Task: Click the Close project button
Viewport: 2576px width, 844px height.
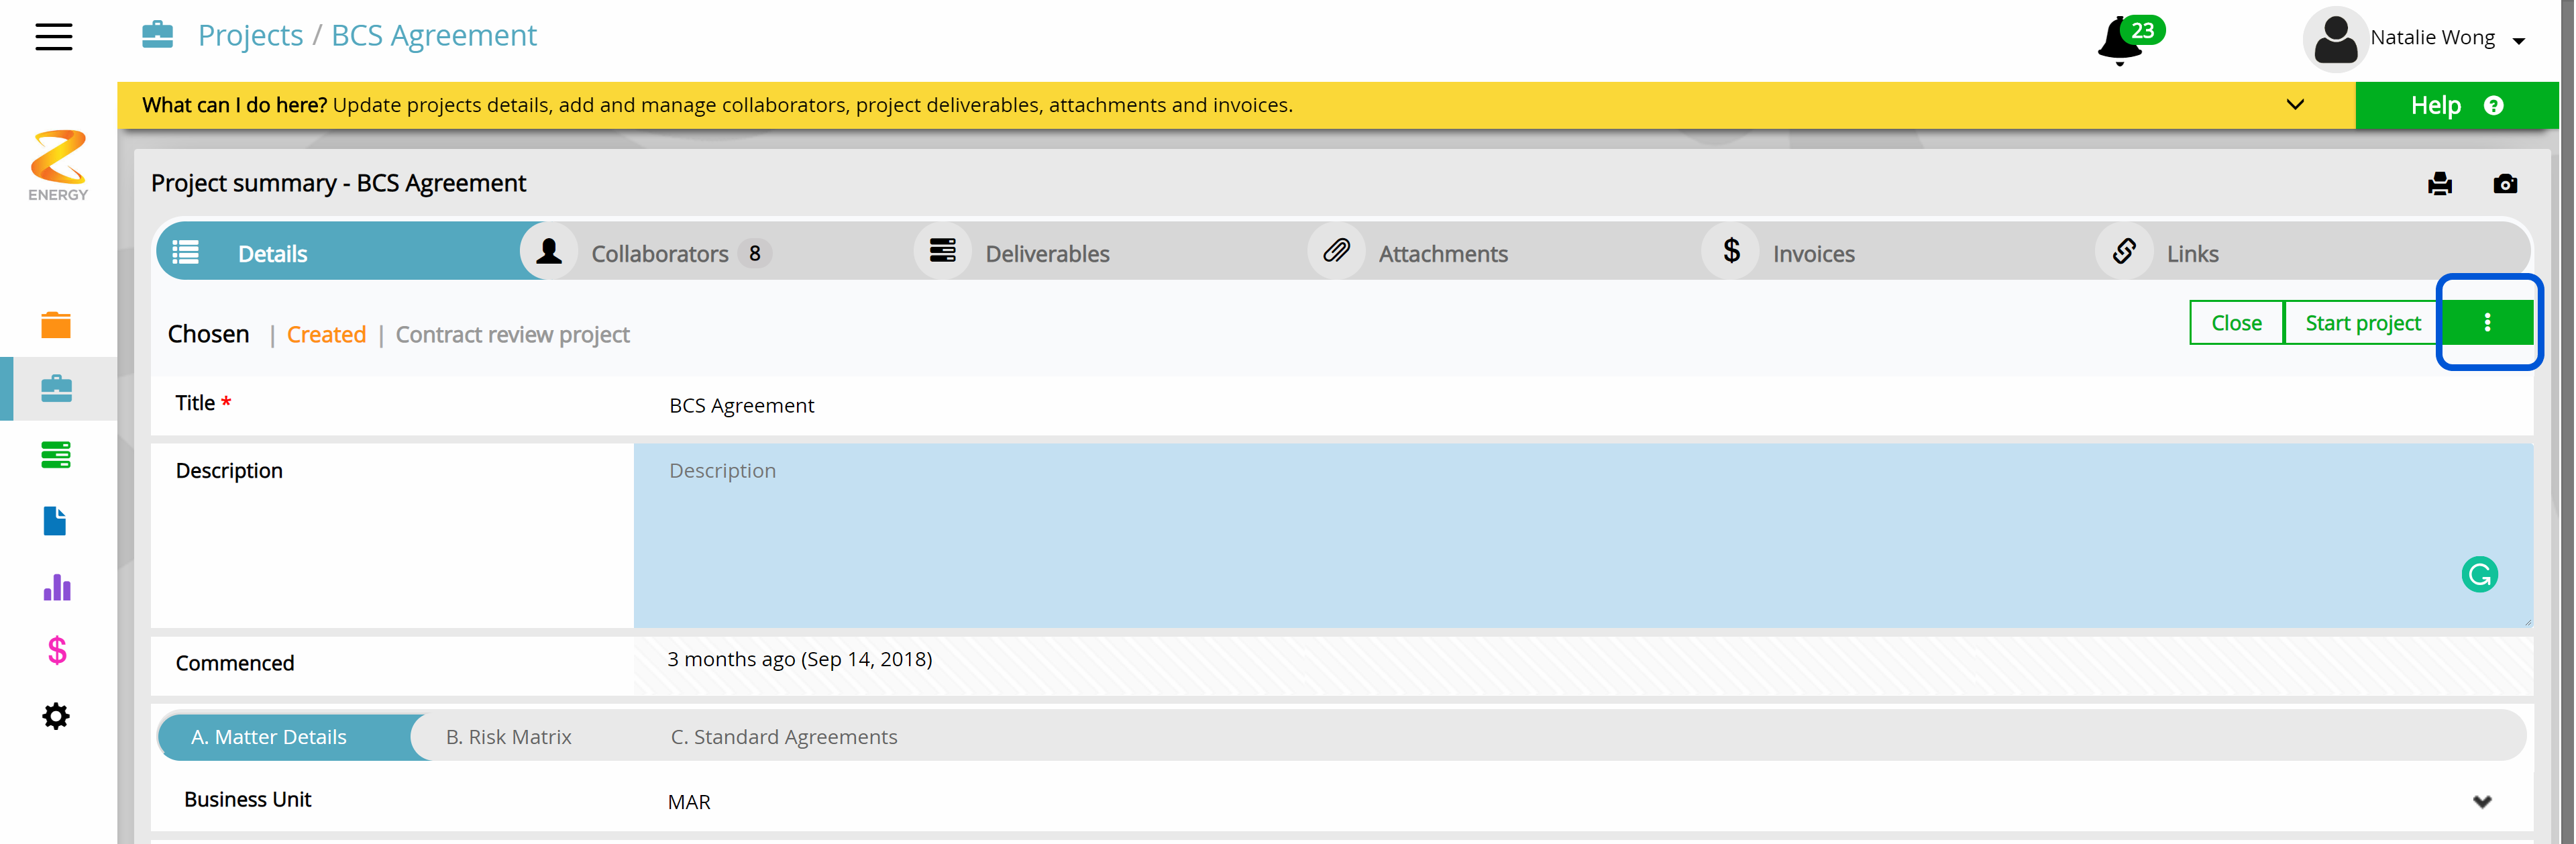Action: [2236, 323]
